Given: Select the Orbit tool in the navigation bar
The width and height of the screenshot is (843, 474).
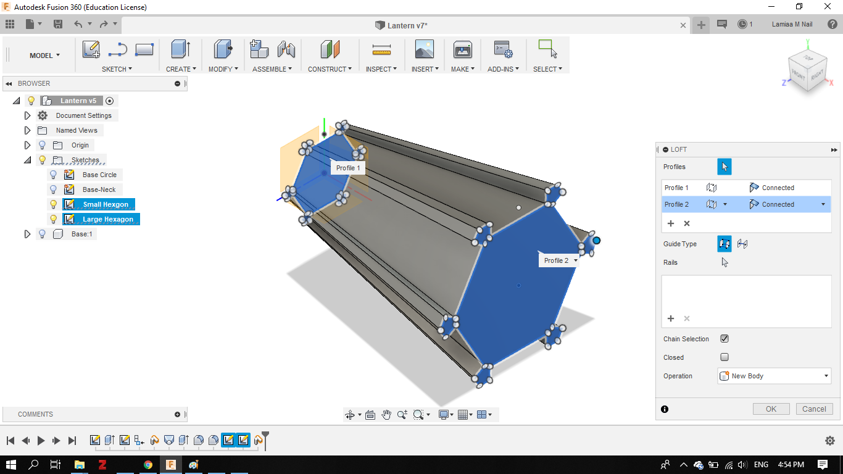Looking at the screenshot, I should tap(350, 415).
